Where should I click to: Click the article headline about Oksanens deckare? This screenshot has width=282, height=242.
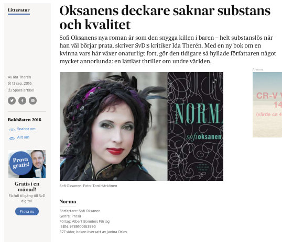coord(165,18)
